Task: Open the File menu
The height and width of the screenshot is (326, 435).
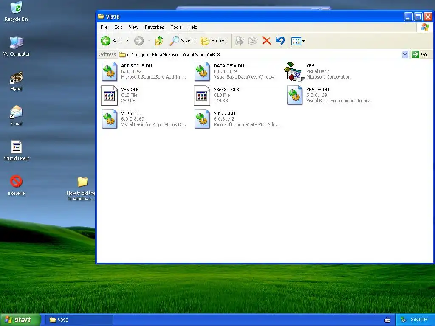Action: click(x=104, y=27)
